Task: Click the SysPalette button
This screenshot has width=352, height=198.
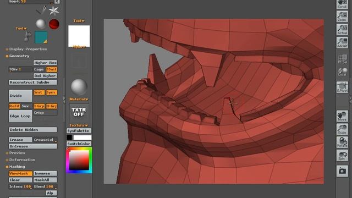Action: tap(79, 131)
